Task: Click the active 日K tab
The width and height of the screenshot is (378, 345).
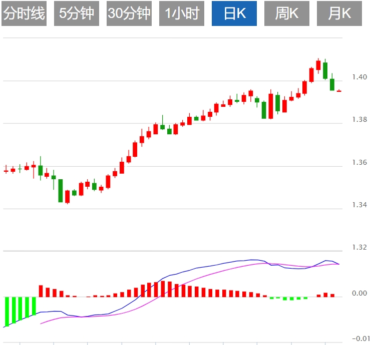Action: pyautogui.click(x=234, y=13)
